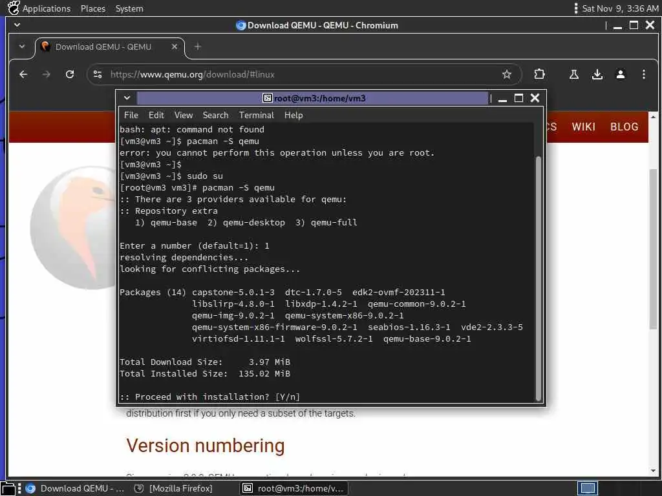Click the show desktop icon in bottom panel

click(8, 488)
